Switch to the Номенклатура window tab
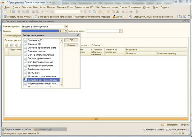This screenshot has height=137, width=192. [x=51, y=129]
